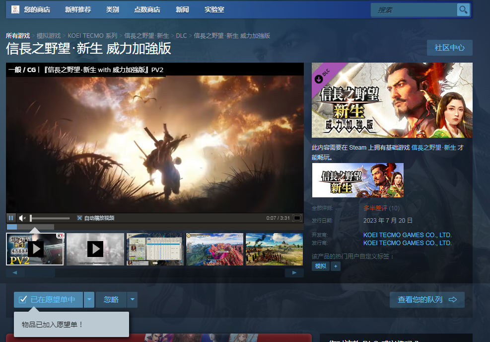Disable 自动播放视频 autoplay
This screenshot has height=342, width=490.
(79, 218)
